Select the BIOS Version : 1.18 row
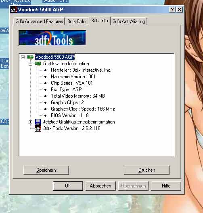 pos(70,115)
